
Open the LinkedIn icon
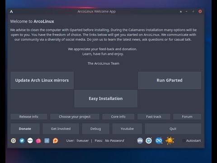tap(47, 141)
